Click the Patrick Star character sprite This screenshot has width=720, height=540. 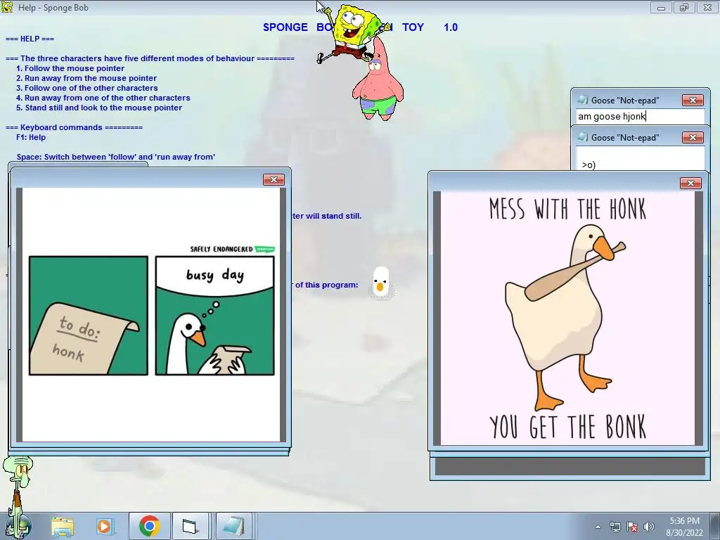point(378,80)
